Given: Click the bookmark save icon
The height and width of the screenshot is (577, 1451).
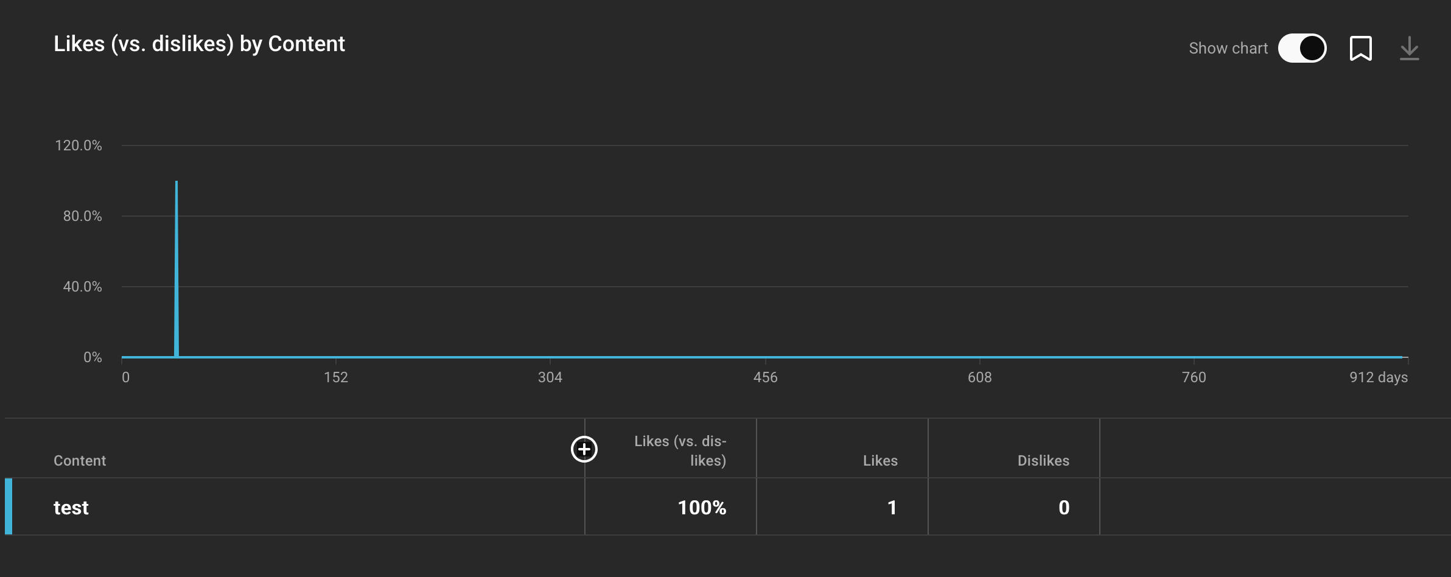Looking at the screenshot, I should tap(1361, 48).
